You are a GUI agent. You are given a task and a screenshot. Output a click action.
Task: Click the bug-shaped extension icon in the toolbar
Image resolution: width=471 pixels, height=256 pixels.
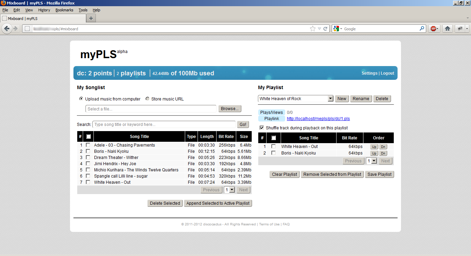[x=460, y=29]
